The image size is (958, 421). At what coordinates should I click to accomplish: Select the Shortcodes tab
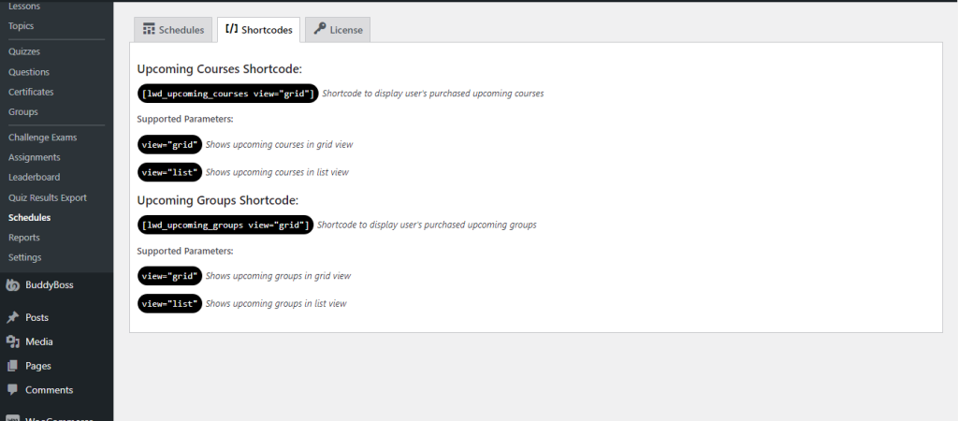pyautogui.click(x=258, y=30)
